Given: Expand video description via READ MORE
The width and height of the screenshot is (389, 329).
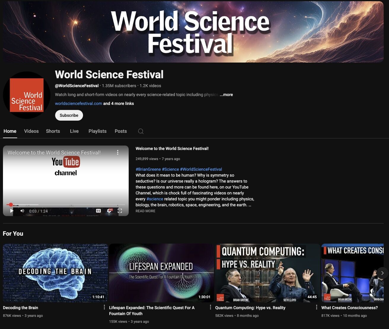Looking at the screenshot, I should (x=145, y=211).
